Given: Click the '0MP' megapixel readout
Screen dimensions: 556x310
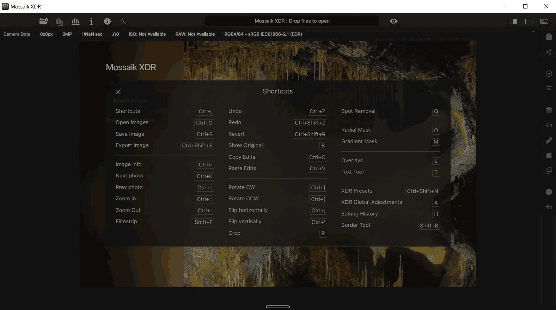Looking at the screenshot, I should [x=67, y=34].
